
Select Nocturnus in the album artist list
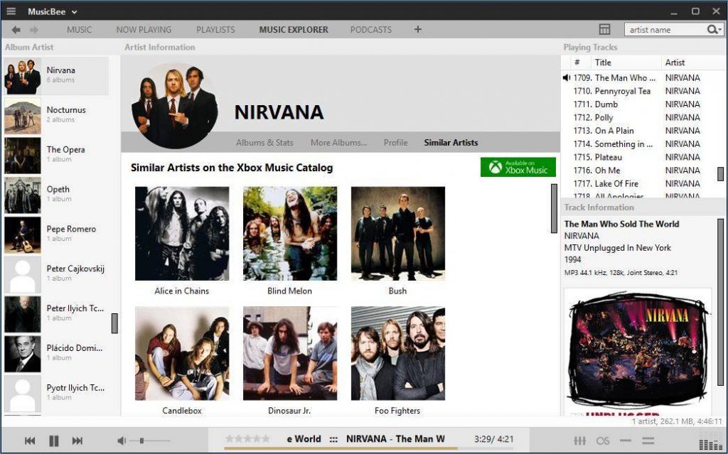[x=56, y=116]
